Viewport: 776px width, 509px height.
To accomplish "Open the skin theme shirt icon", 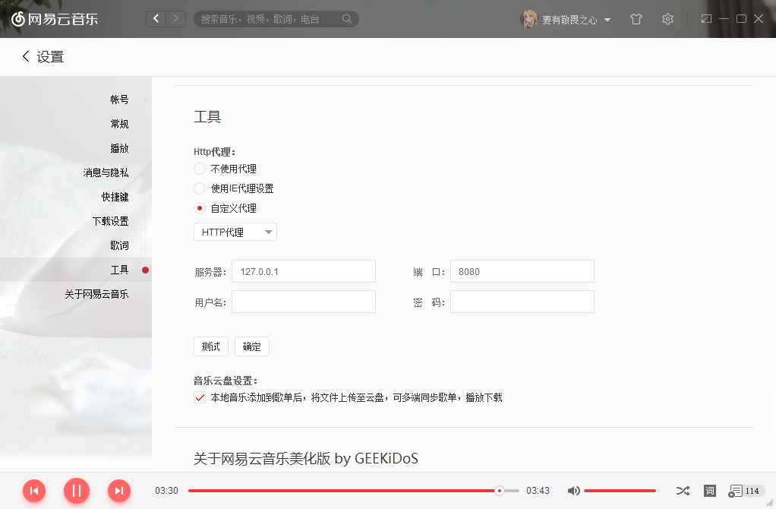I will pyautogui.click(x=636, y=19).
